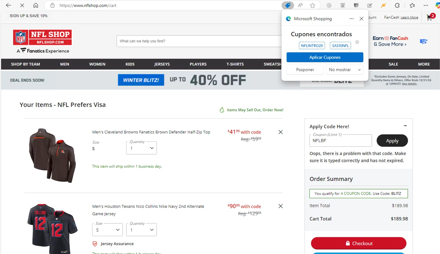Screen dimensions: 440x254
Task: Open the calendar extension icon
Action: click(342, 5)
